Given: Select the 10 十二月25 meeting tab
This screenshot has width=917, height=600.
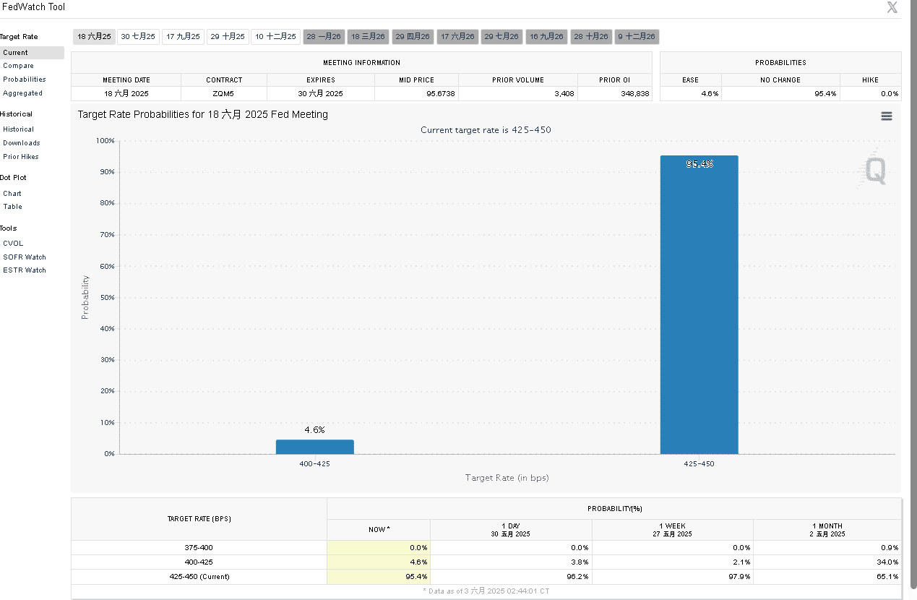Looking at the screenshot, I should pos(276,36).
